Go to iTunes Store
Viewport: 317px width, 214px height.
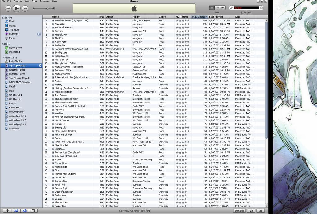15,48
